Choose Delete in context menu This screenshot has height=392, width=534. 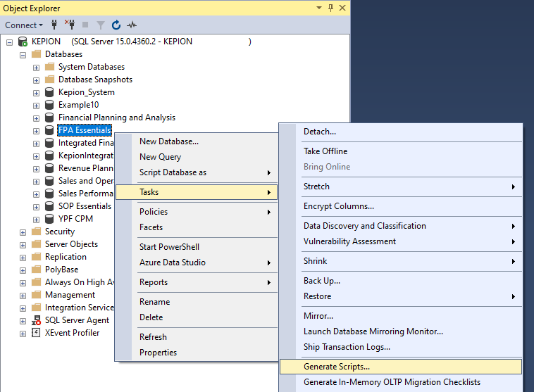(x=196, y=317)
